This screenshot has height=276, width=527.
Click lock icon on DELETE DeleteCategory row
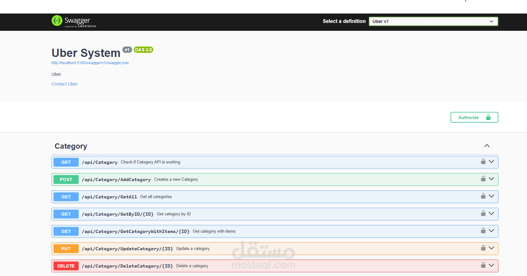point(483,265)
